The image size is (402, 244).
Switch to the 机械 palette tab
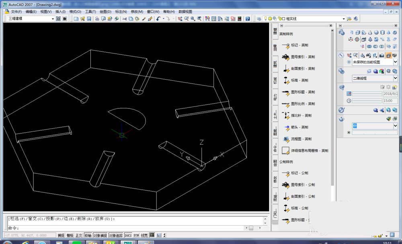point(275,80)
